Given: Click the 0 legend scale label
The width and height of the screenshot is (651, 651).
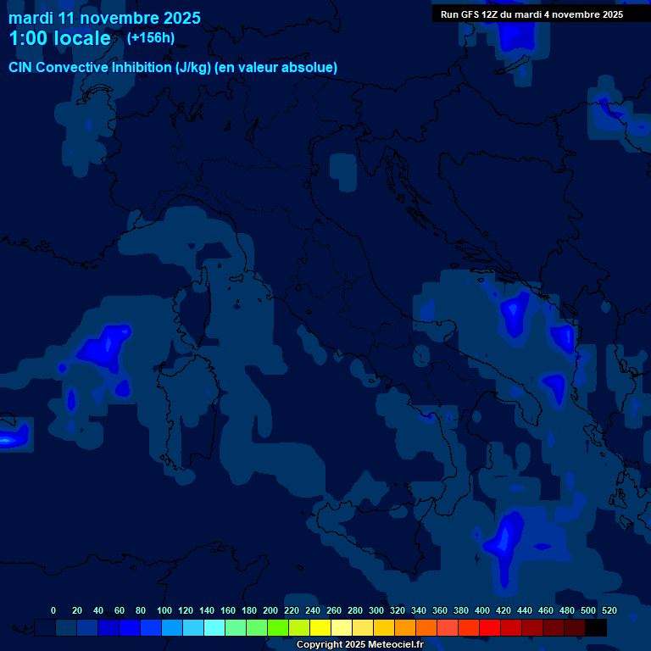Looking at the screenshot, I should tap(53, 610).
